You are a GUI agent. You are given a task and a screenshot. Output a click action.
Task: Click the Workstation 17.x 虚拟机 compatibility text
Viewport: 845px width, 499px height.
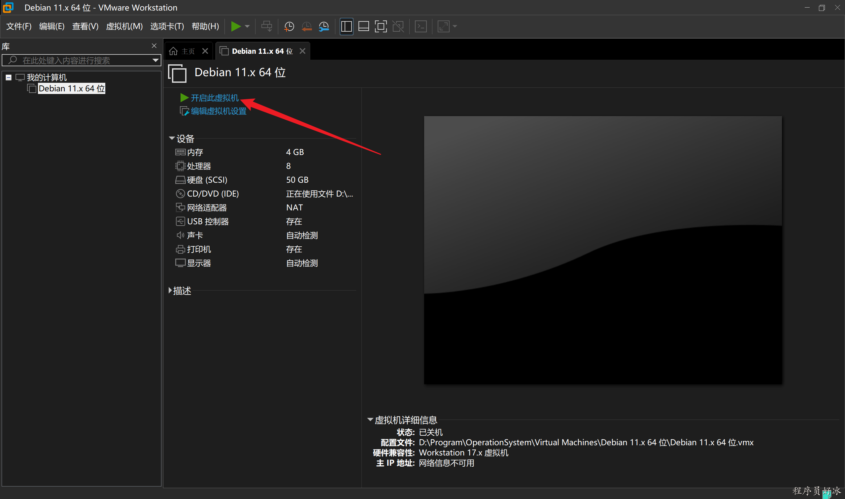click(463, 452)
